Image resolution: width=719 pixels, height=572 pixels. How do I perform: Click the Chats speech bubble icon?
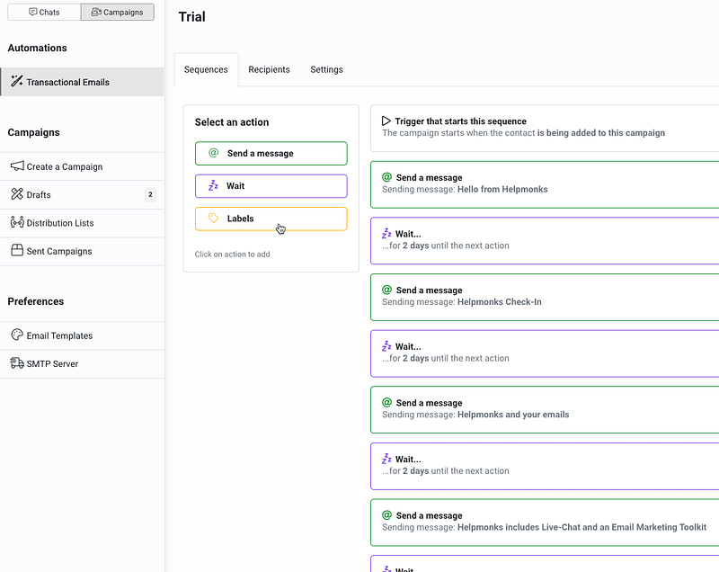click(x=33, y=12)
